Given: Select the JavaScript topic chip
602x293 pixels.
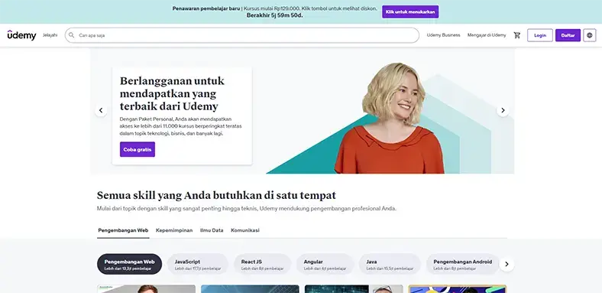Looking at the screenshot, I should click(x=198, y=264).
